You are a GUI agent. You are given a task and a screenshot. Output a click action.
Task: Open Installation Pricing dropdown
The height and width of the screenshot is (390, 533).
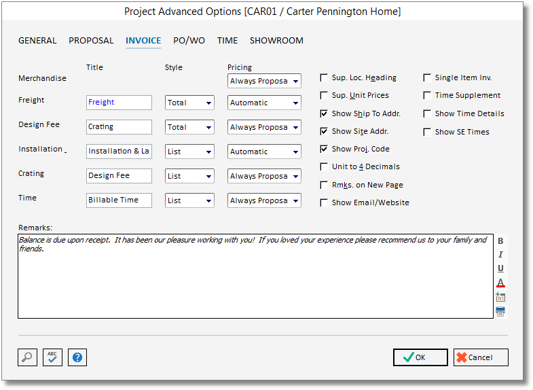(264, 152)
